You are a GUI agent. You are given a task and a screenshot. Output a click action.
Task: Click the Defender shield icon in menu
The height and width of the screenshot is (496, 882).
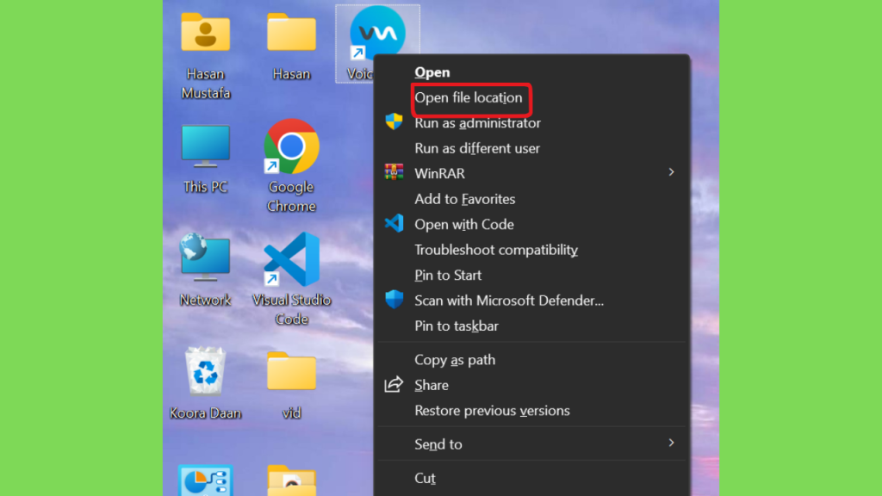pos(394,299)
